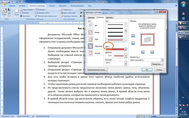The height and width of the screenshot is (118, 189).
Task: Open Рецензирование ribbon tab
Action: [77, 6]
